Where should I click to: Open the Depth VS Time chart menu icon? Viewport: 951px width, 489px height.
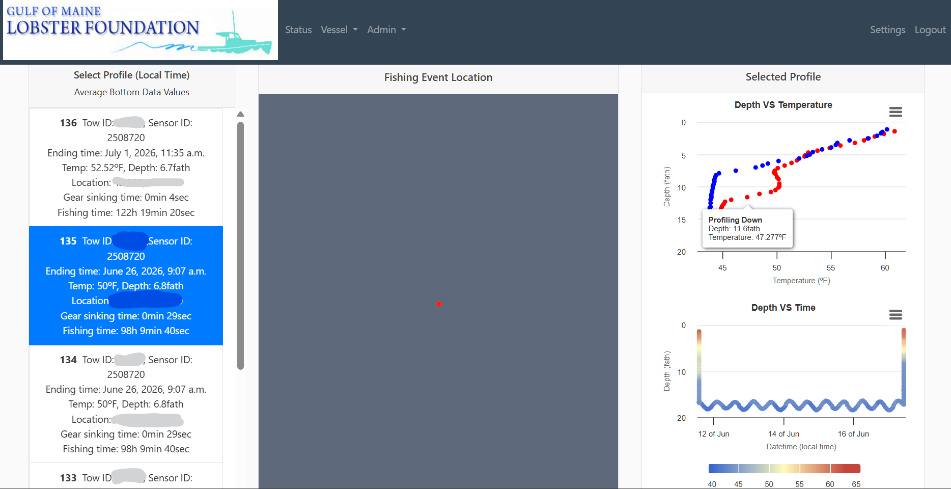click(896, 315)
